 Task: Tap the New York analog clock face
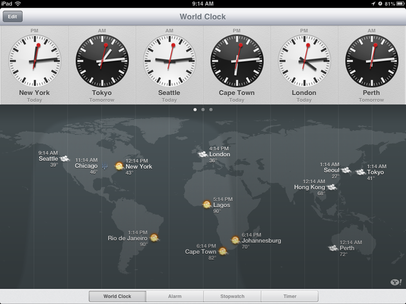click(34, 60)
